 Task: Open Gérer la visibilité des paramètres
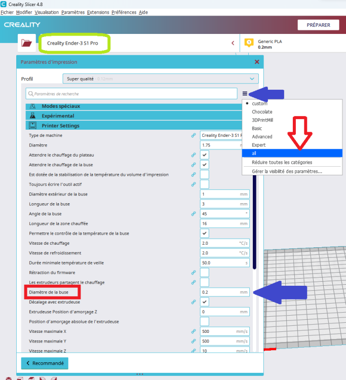click(292, 171)
